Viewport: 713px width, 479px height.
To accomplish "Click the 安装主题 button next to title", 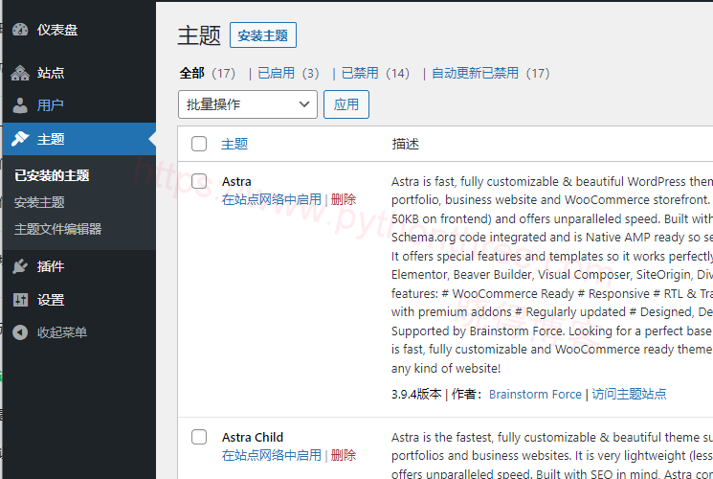I will click(x=263, y=35).
